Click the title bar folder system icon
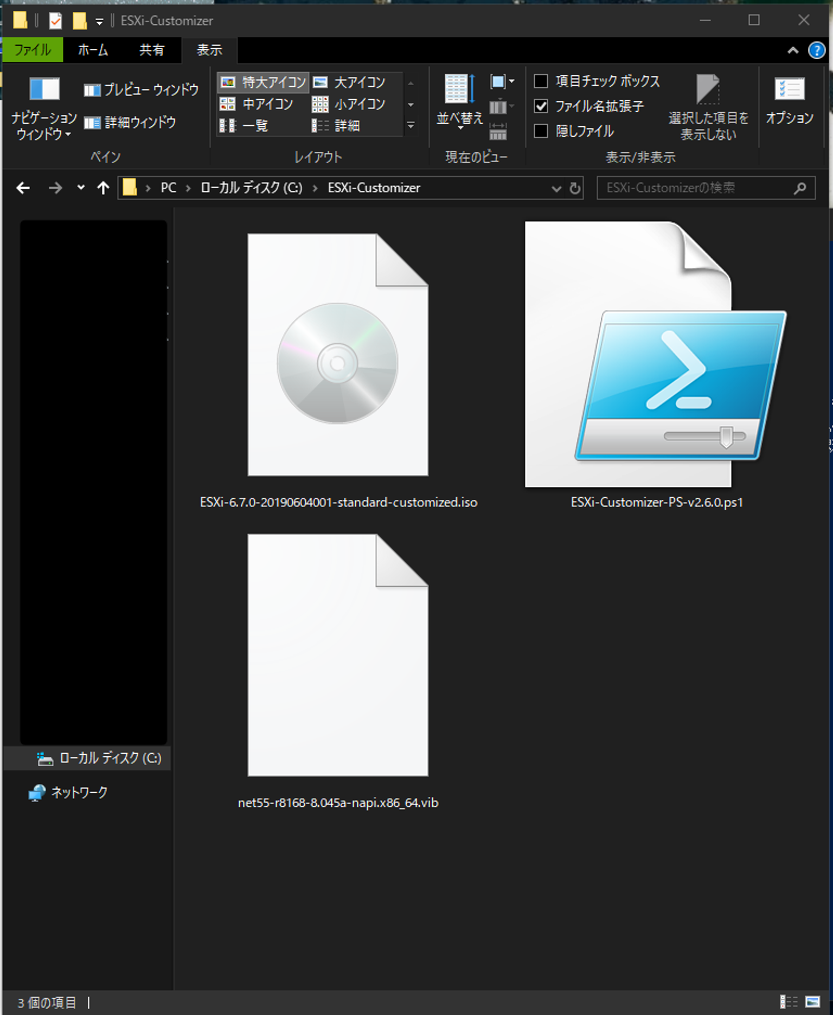Image resolution: width=833 pixels, height=1015 pixels. (20, 20)
